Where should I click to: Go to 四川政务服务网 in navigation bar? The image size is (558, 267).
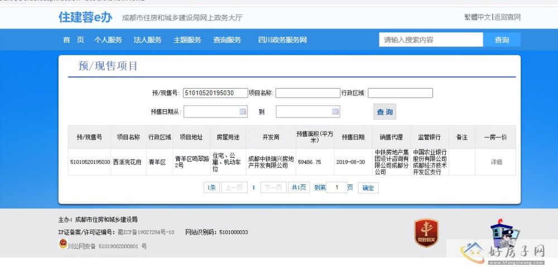tap(282, 40)
